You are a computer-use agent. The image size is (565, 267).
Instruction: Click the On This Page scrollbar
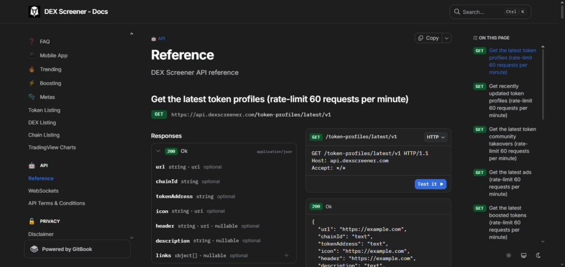pos(543,84)
